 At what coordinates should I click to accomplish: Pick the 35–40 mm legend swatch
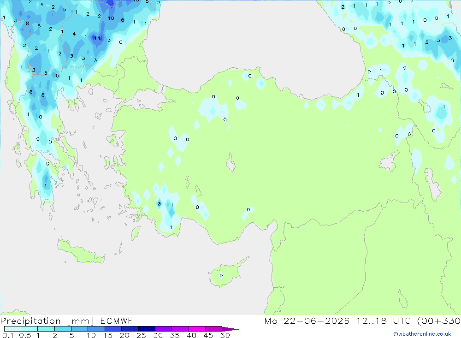click(180, 329)
